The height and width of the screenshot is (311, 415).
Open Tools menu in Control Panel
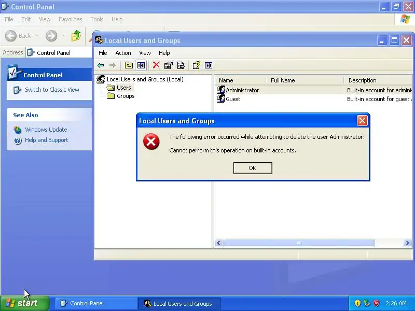(x=97, y=19)
